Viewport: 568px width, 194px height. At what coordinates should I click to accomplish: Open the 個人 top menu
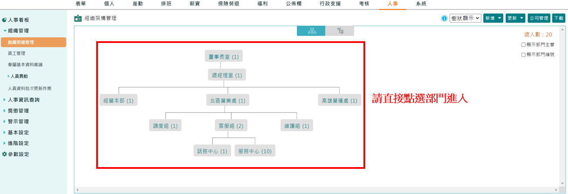[109, 3]
